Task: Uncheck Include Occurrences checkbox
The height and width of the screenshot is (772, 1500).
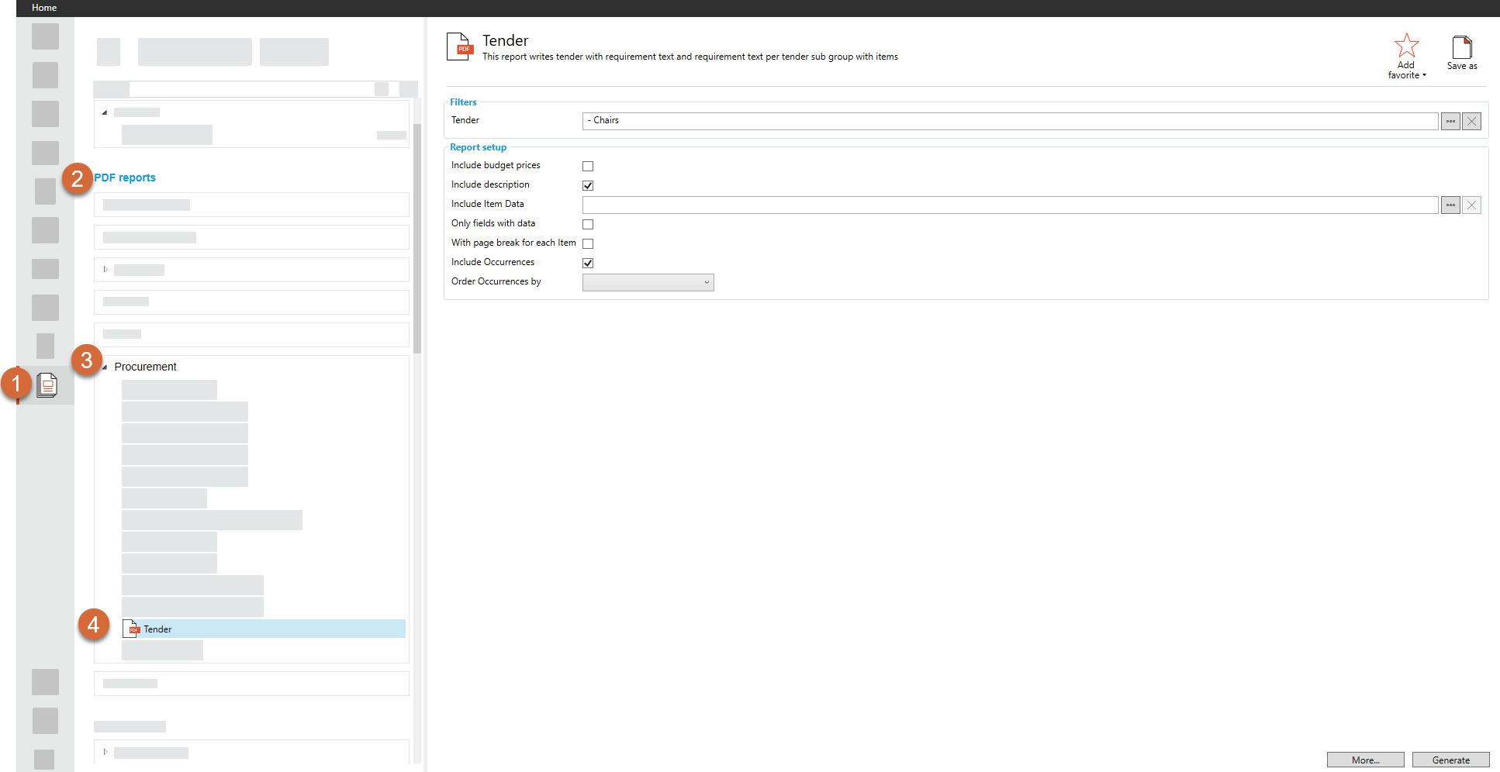Action: point(588,263)
